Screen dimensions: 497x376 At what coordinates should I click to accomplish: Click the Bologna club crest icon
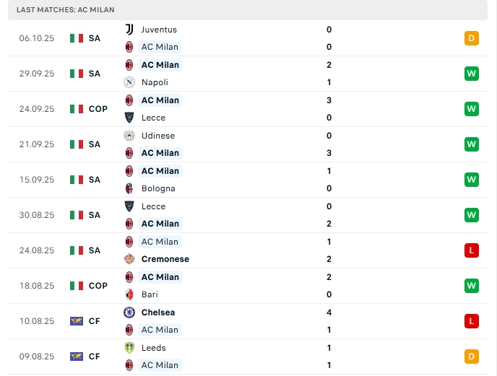[x=129, y=188]
